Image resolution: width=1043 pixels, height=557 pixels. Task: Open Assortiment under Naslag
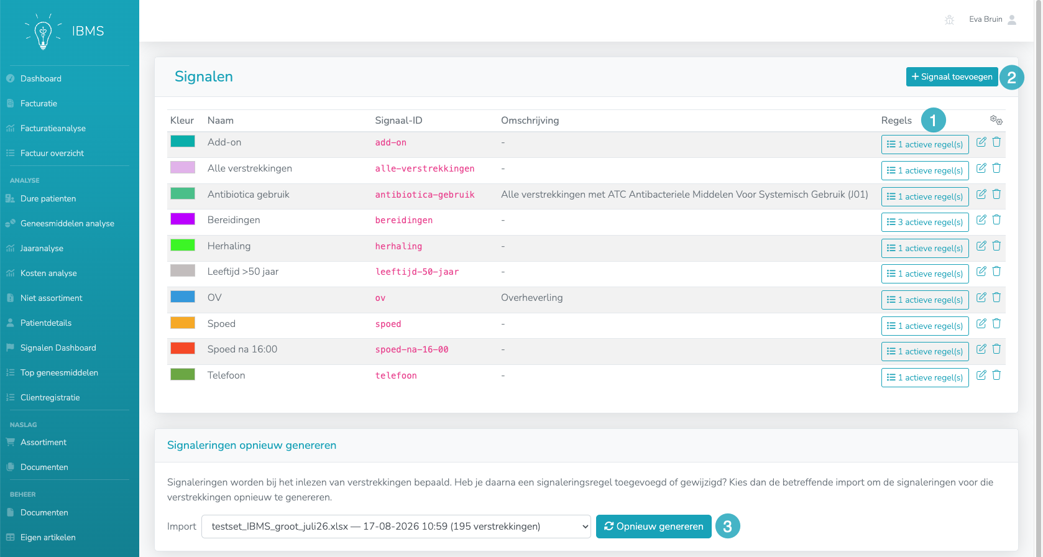click(44, 443)
